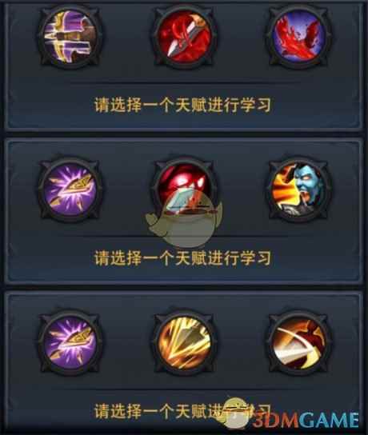The width and height of the screenshot is (368, 435).
Task: Click the divider line in the bottom talent panel
Action: point(184,389)
